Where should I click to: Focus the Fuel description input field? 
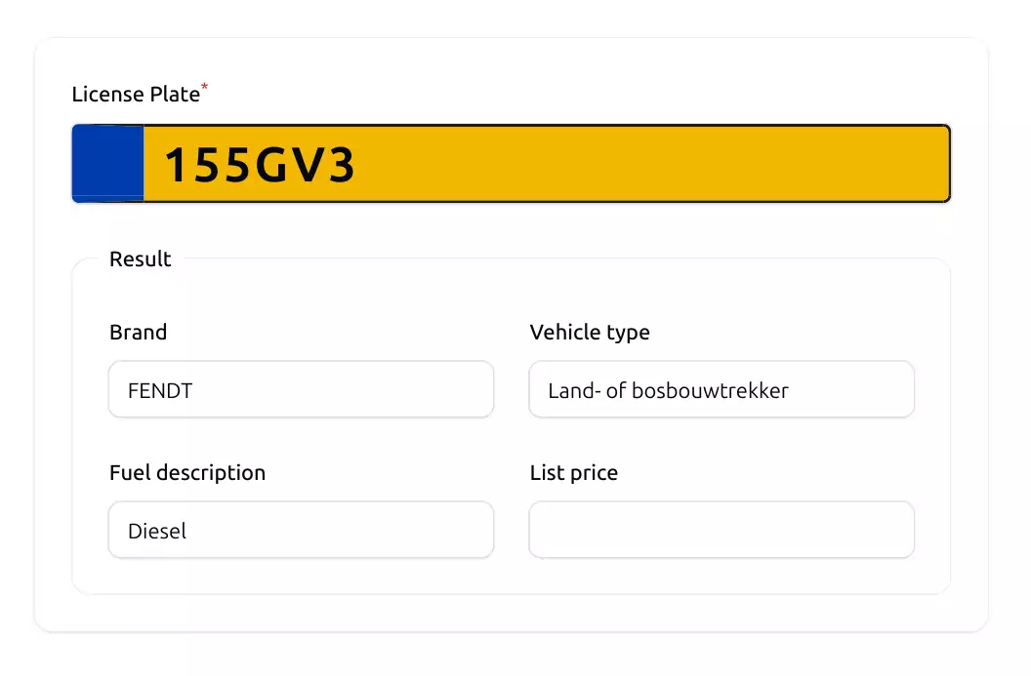tap(301, 530)
